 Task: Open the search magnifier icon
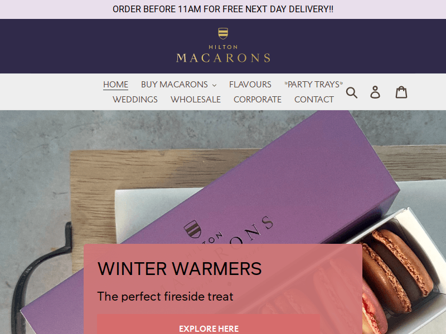(352, 92)
